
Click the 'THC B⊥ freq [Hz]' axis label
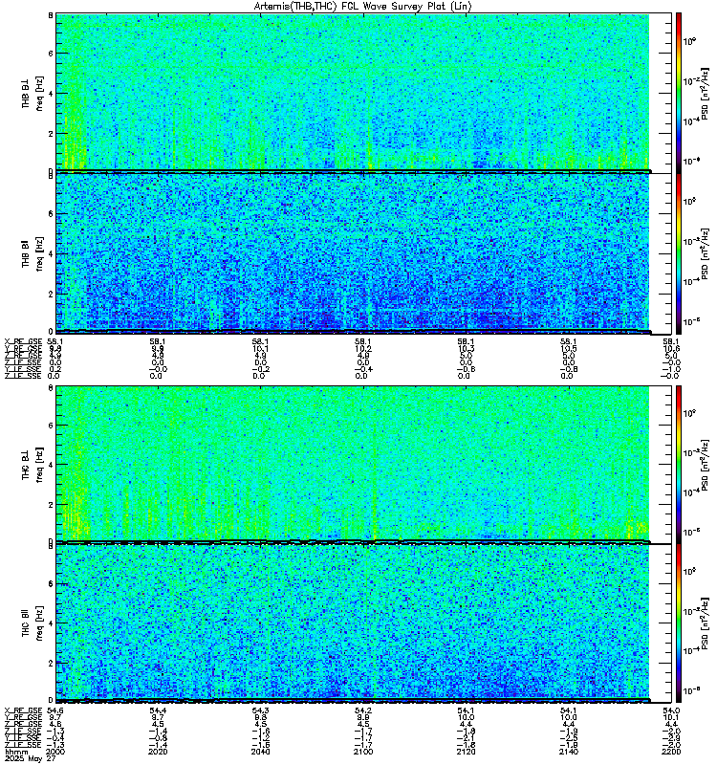click(33, 465)
